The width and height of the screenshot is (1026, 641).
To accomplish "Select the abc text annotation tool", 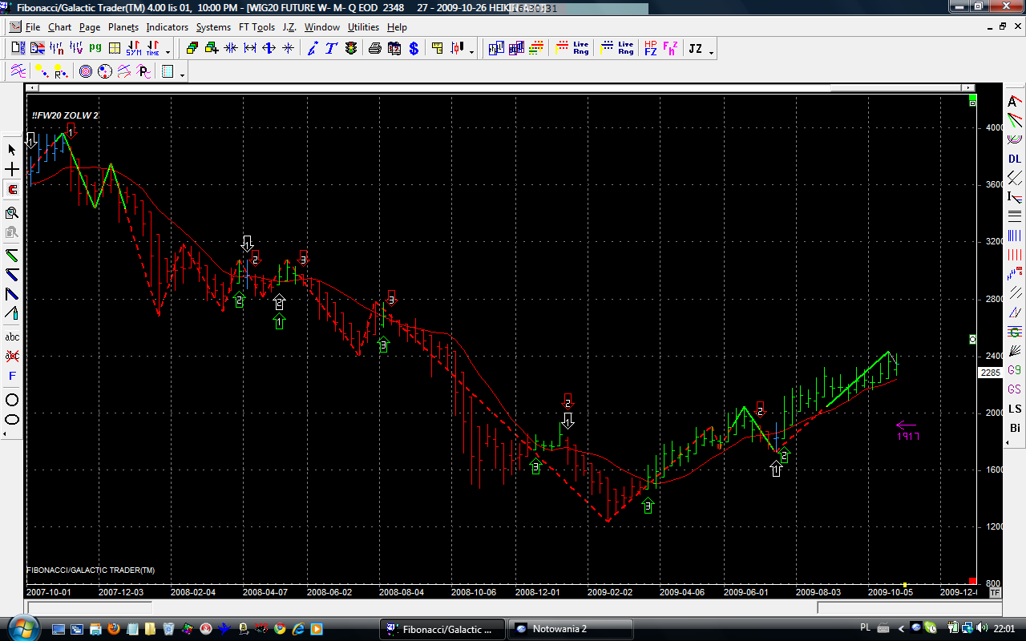I will coord(12,337).
